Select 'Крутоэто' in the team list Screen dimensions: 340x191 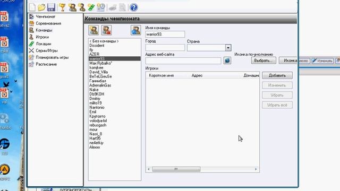point(97,116)
